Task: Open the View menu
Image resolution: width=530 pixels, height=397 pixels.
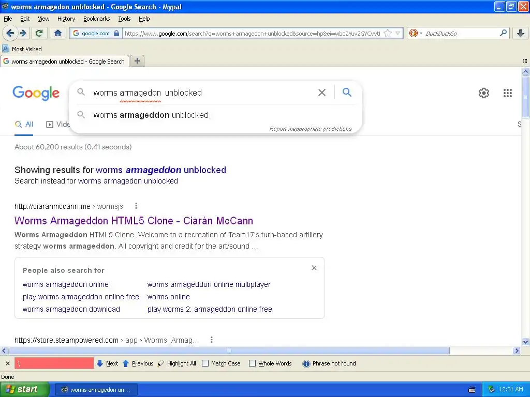Action: tap(43, 19)
